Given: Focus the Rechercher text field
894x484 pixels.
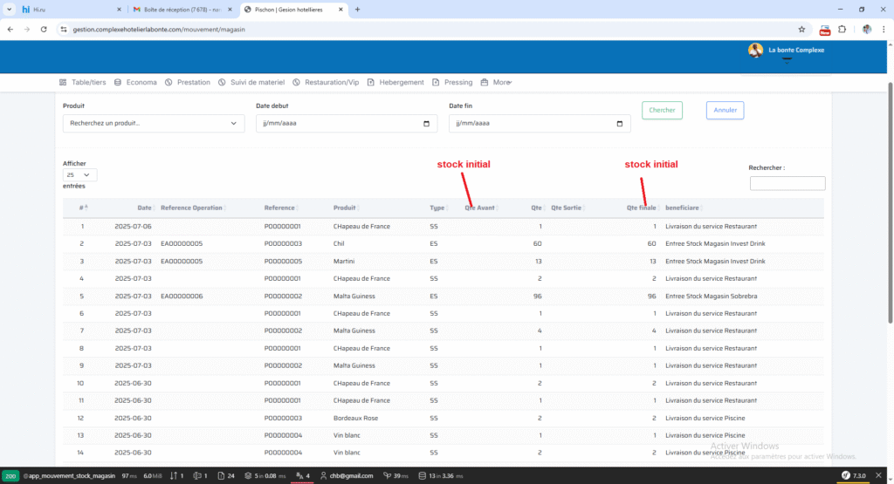Looking at the screenshot, I should click(787, 183).
